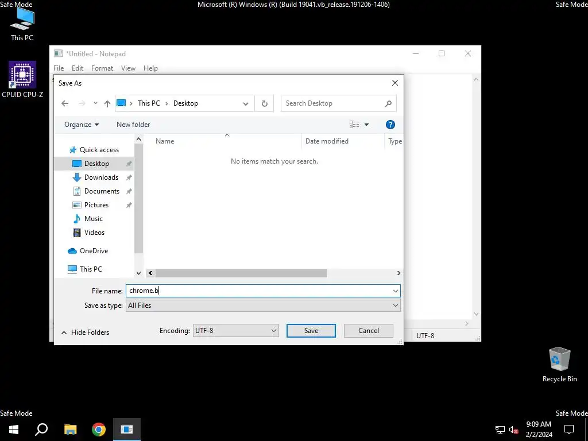Open Notepad View menu
The height and width of the screenshot is (441, 588).
pos(128,68)
